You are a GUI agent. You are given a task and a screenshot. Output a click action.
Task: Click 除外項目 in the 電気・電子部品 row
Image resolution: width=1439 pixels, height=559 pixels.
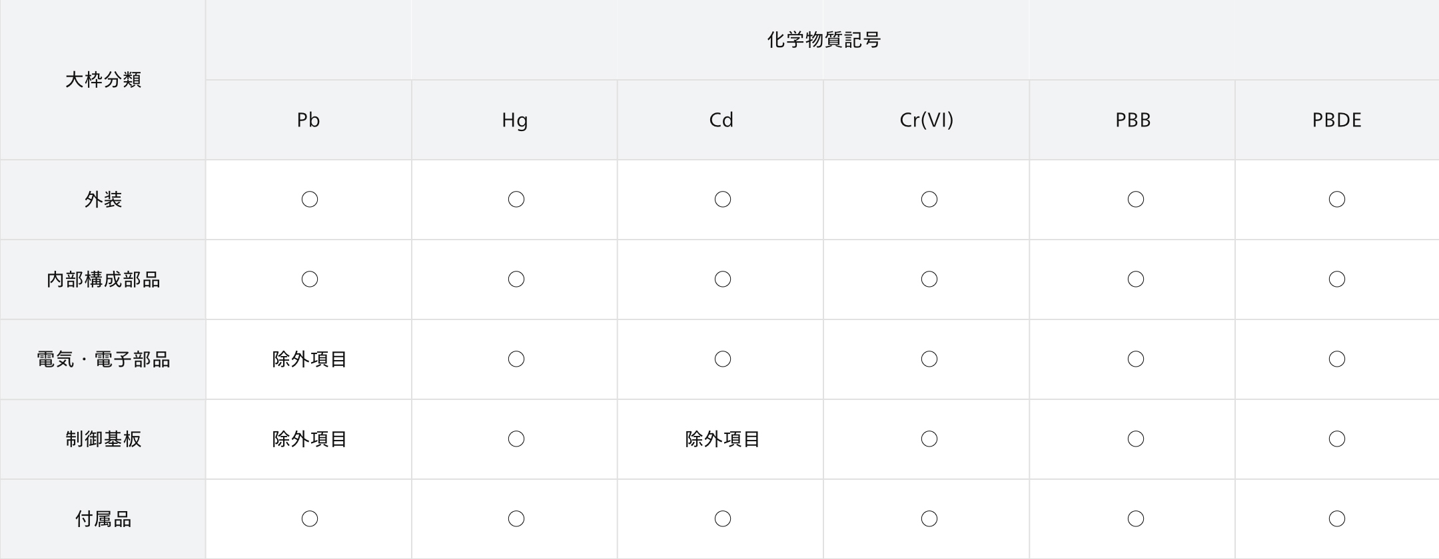[x=310, y=359]
